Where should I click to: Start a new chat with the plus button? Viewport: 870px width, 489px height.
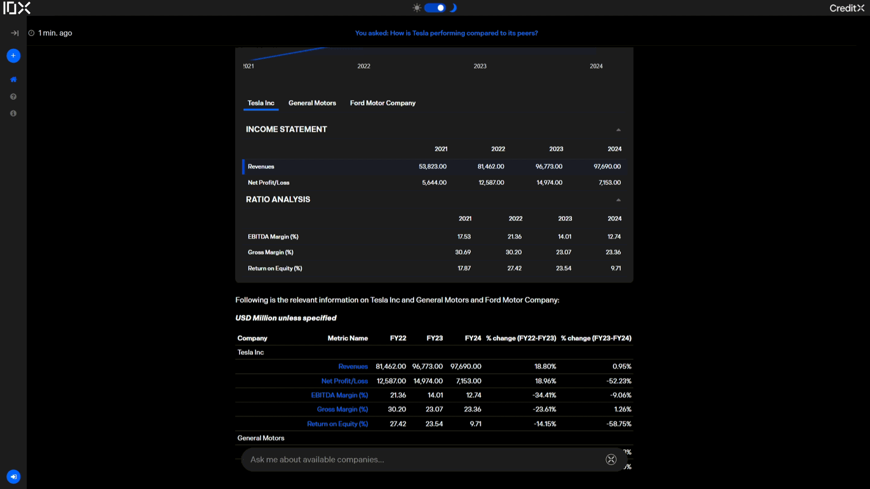coord(13,56)
